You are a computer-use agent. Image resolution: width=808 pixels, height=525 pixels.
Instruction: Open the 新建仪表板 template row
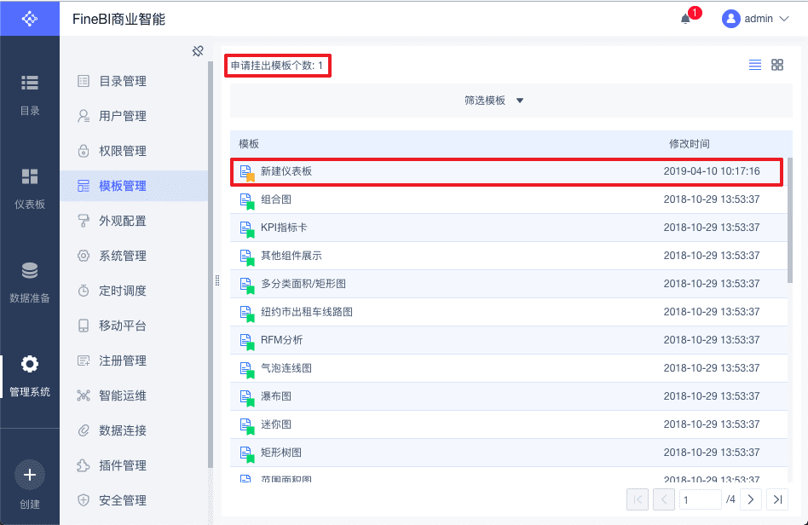tap(286, 171)
